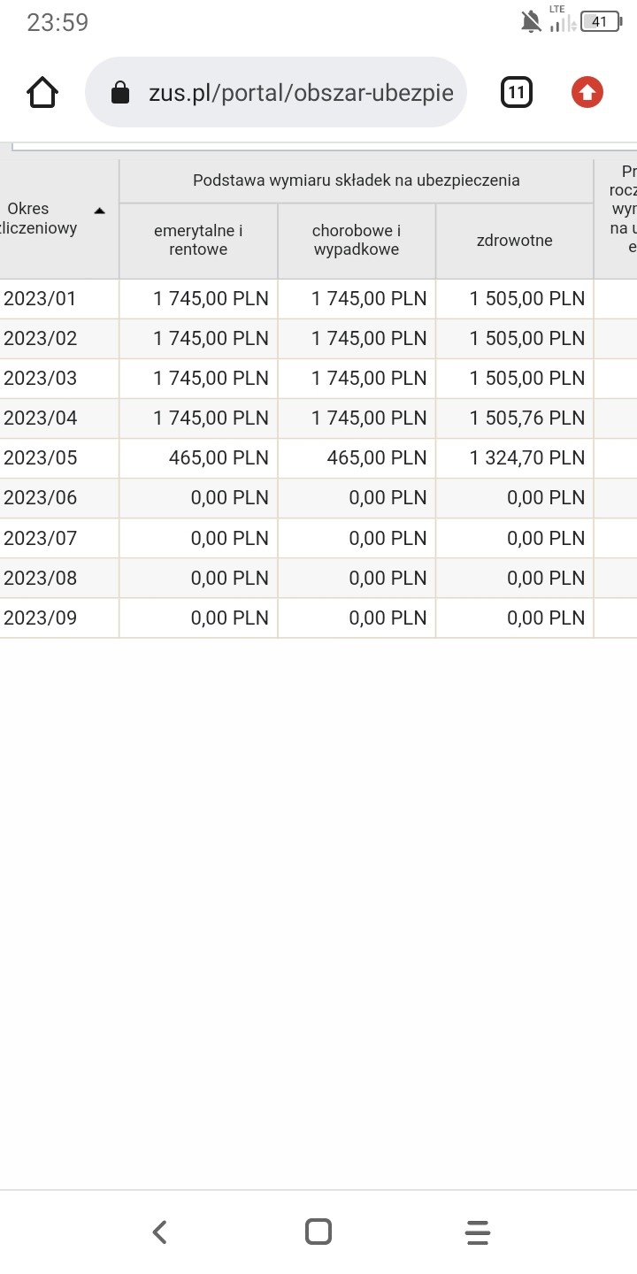Open the tab switcher showing 11 tabs
637x1274 pixels.
(517, 92)
